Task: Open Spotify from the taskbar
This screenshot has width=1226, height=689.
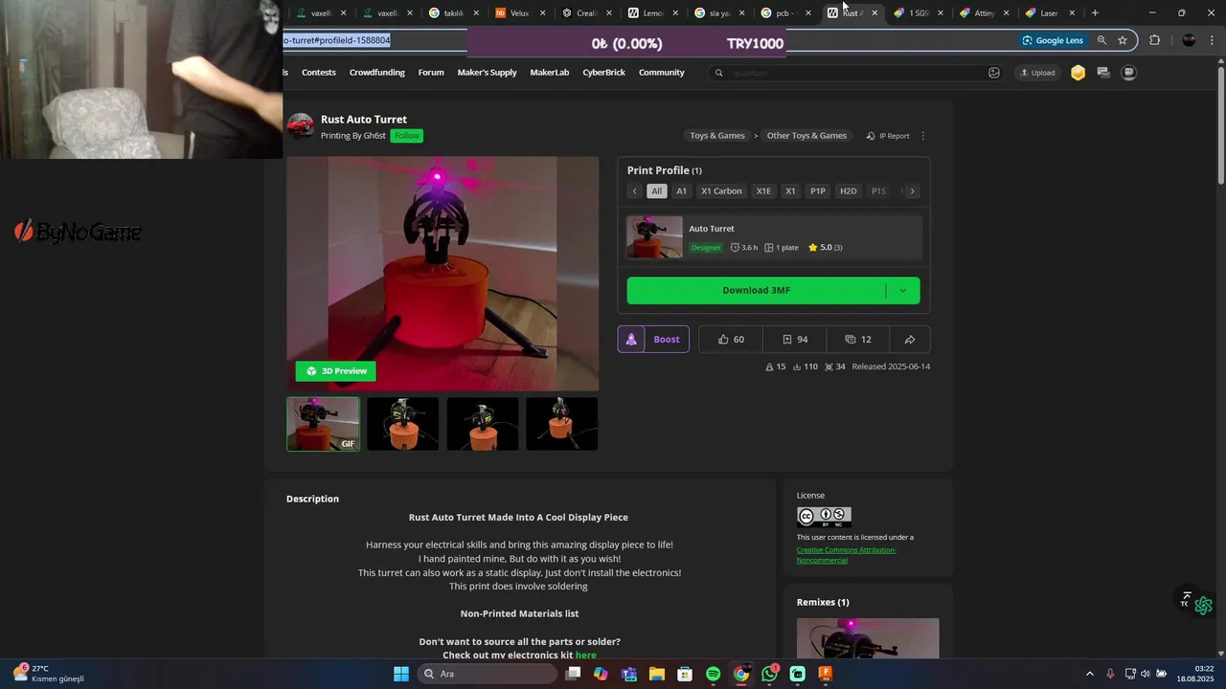Action: click(714, 674)
